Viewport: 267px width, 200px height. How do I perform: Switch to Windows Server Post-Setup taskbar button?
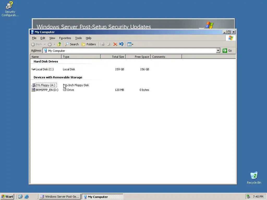pyautogui.click(x=60, y=197)
